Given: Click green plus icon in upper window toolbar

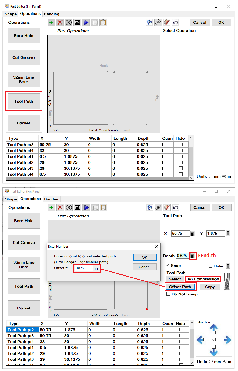Looking at the screenshot, I should coord(51,22).
